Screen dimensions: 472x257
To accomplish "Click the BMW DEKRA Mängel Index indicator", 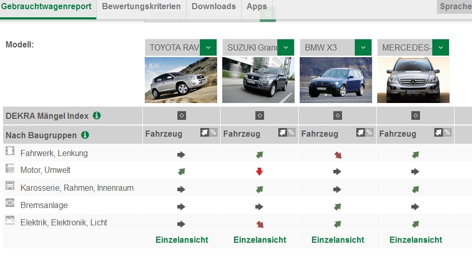I will click(x=337, y=115).
